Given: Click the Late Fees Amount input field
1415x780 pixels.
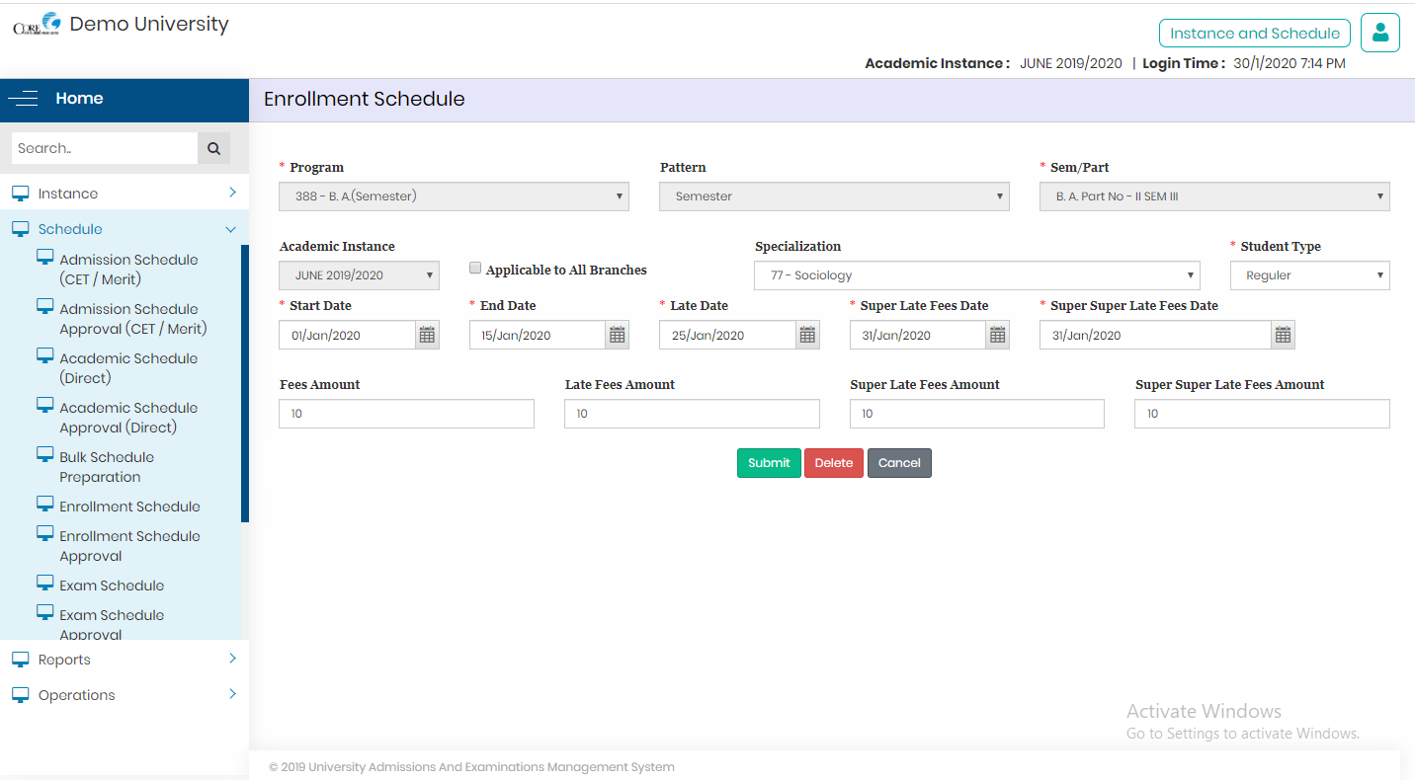Looking at the screenshot, I should tap(692, 414).
